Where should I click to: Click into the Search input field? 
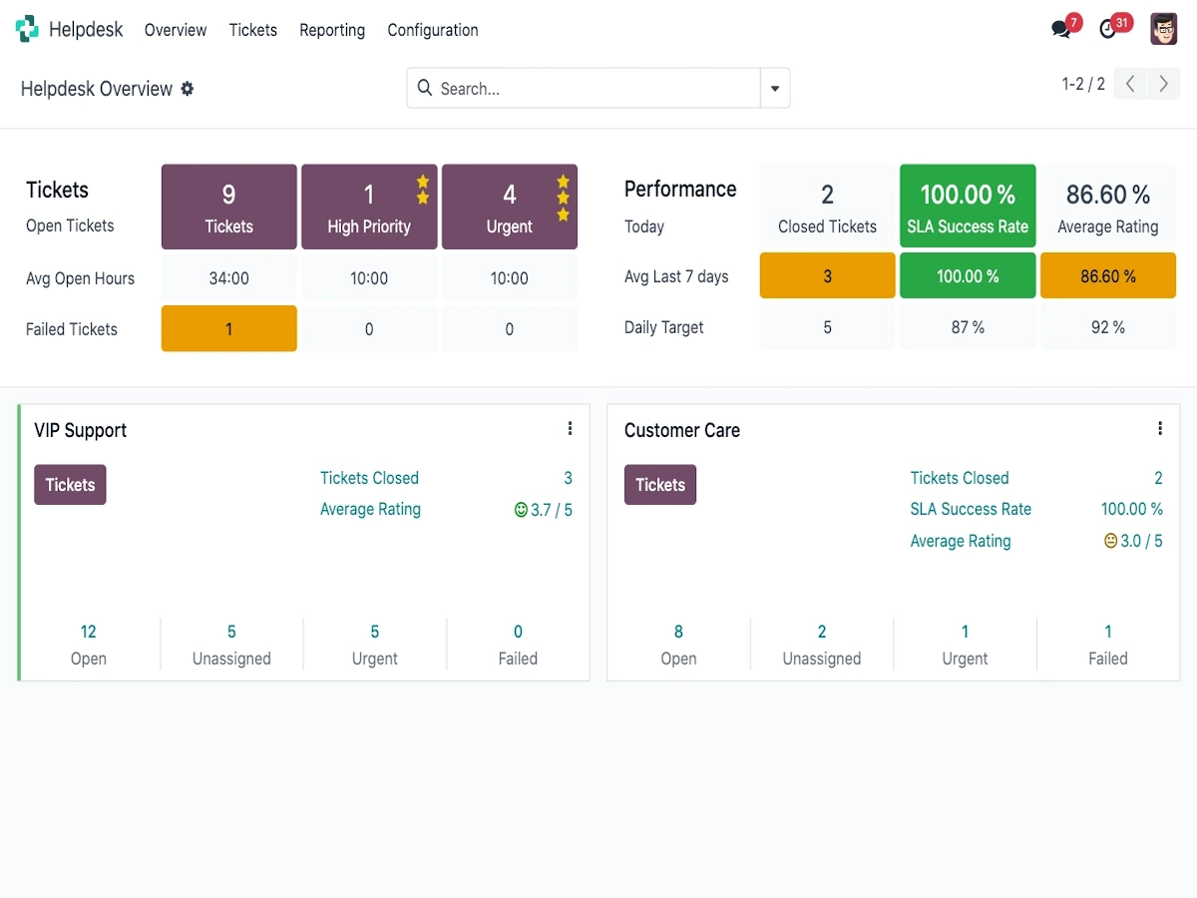594,89
